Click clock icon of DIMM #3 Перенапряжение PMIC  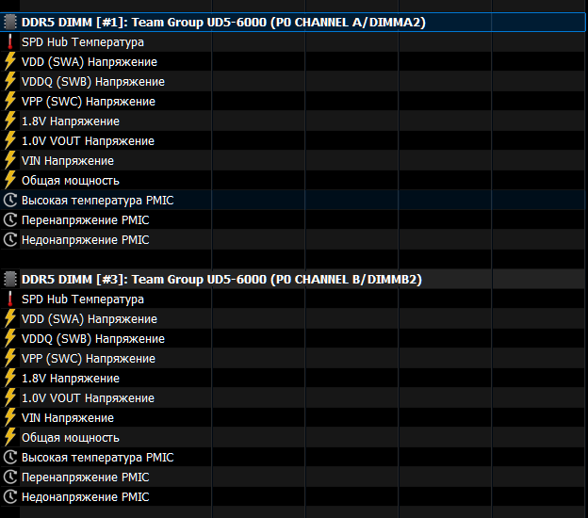click(10, 478)
